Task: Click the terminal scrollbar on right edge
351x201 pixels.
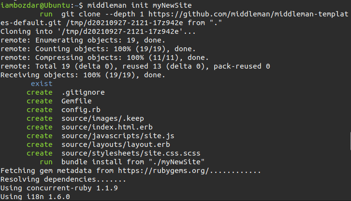Action: pyautogui.click(x=350, y=141)
